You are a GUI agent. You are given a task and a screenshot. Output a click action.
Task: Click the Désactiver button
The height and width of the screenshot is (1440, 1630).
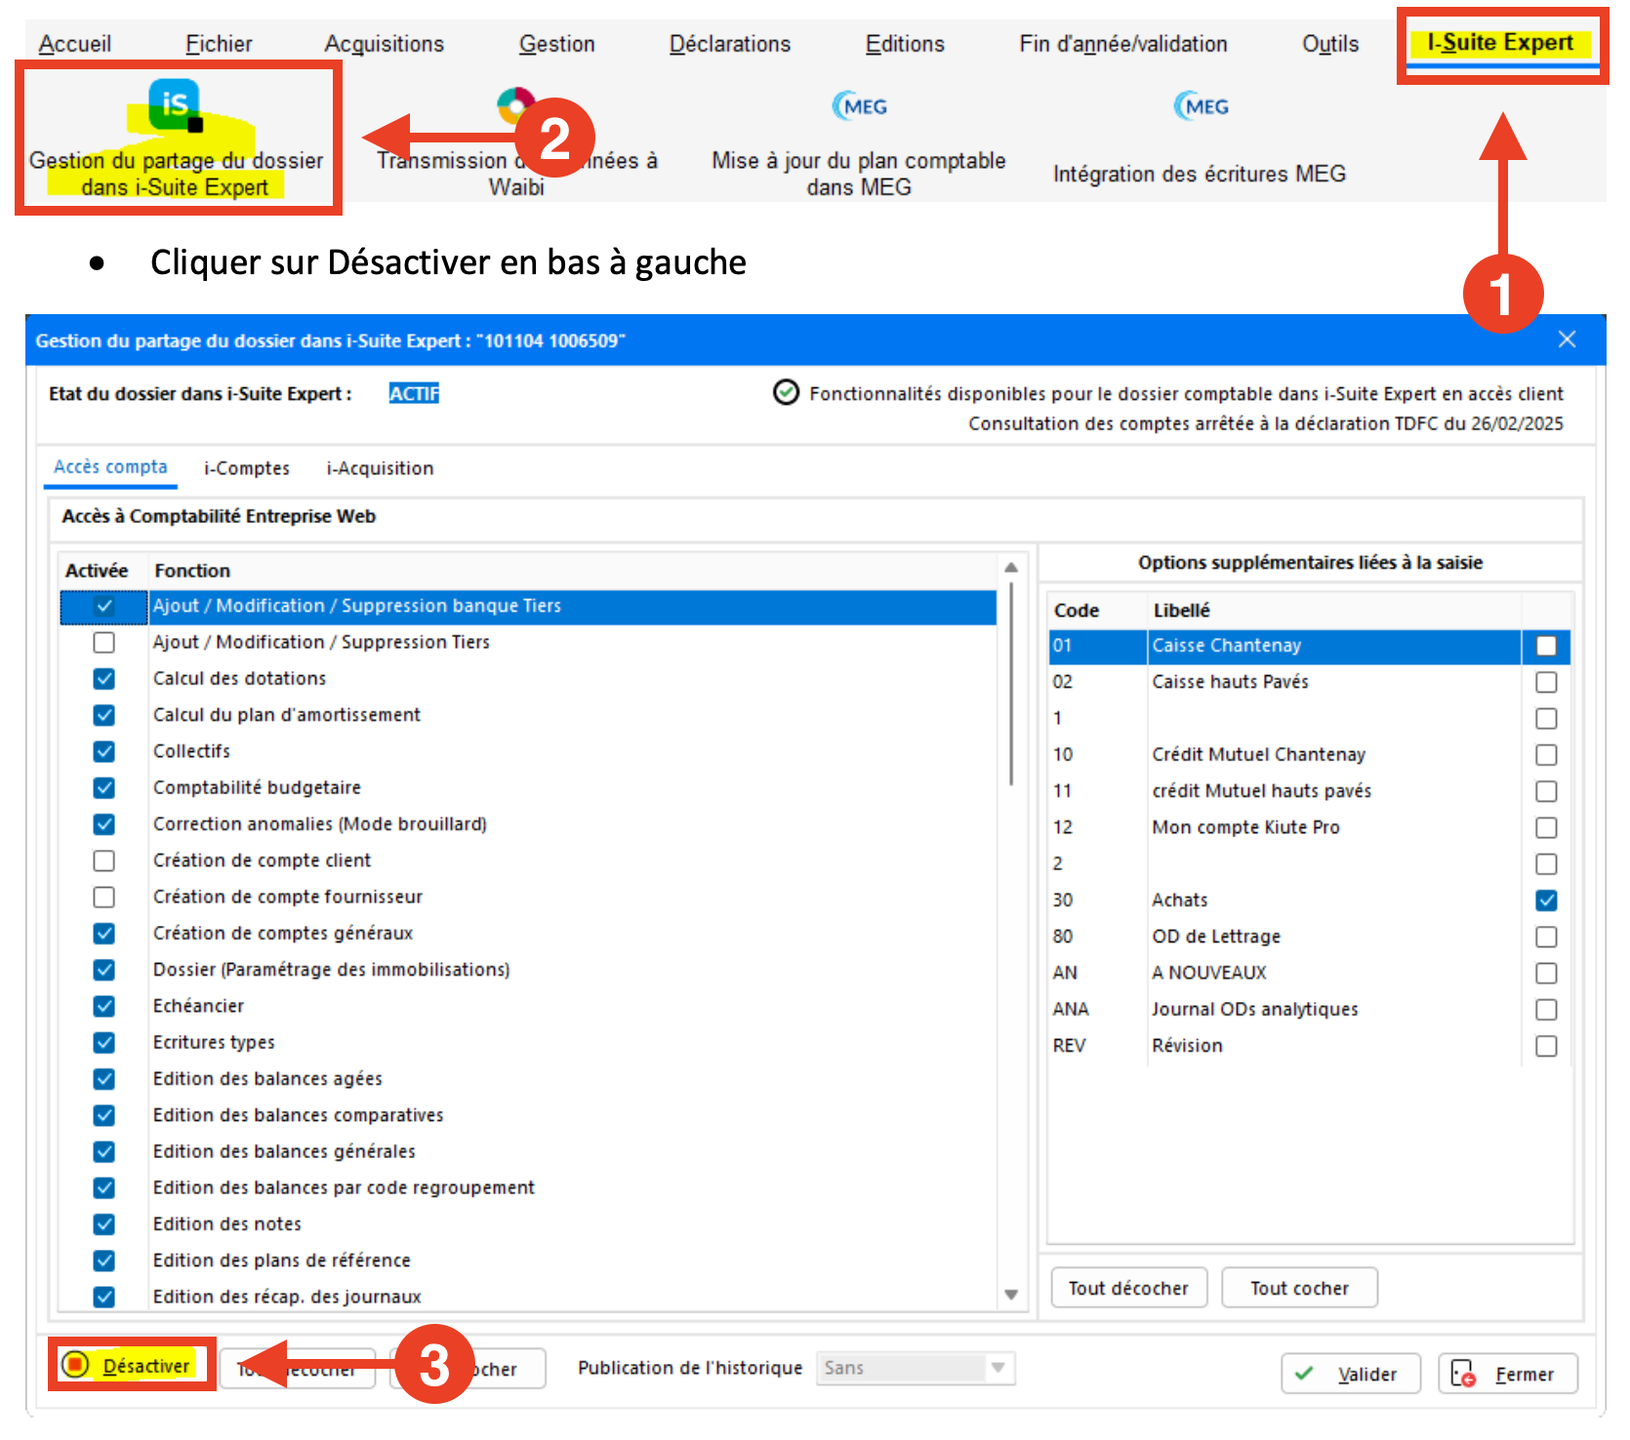coord(131,1364)
